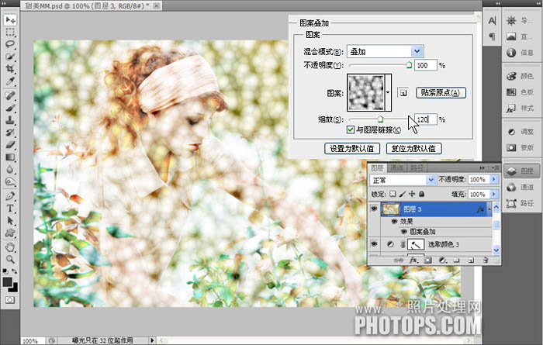Select the Path Selection tool
The image size is (543, 345).
coord(10,221)
